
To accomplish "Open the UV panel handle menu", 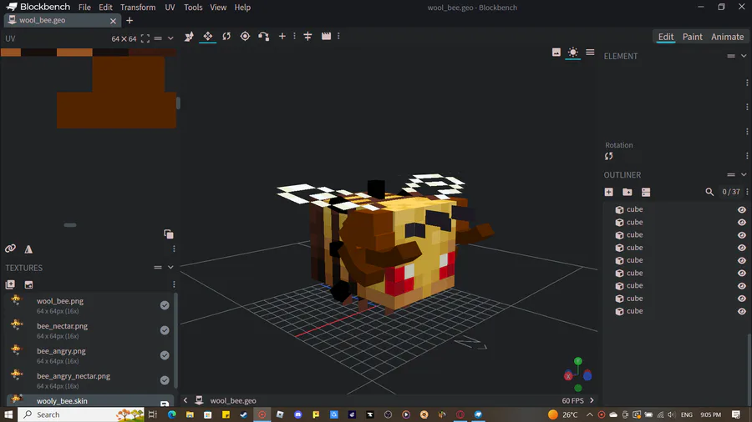I will (x=158, y=38).
